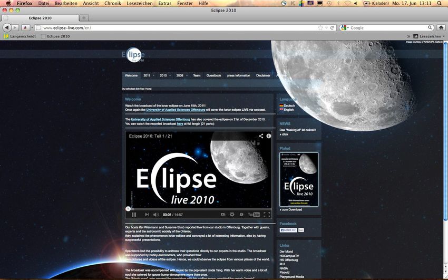This screenshot has width=448, height=280.
Task: Expand the 2008 navigation menu
Action: (182, 75)
